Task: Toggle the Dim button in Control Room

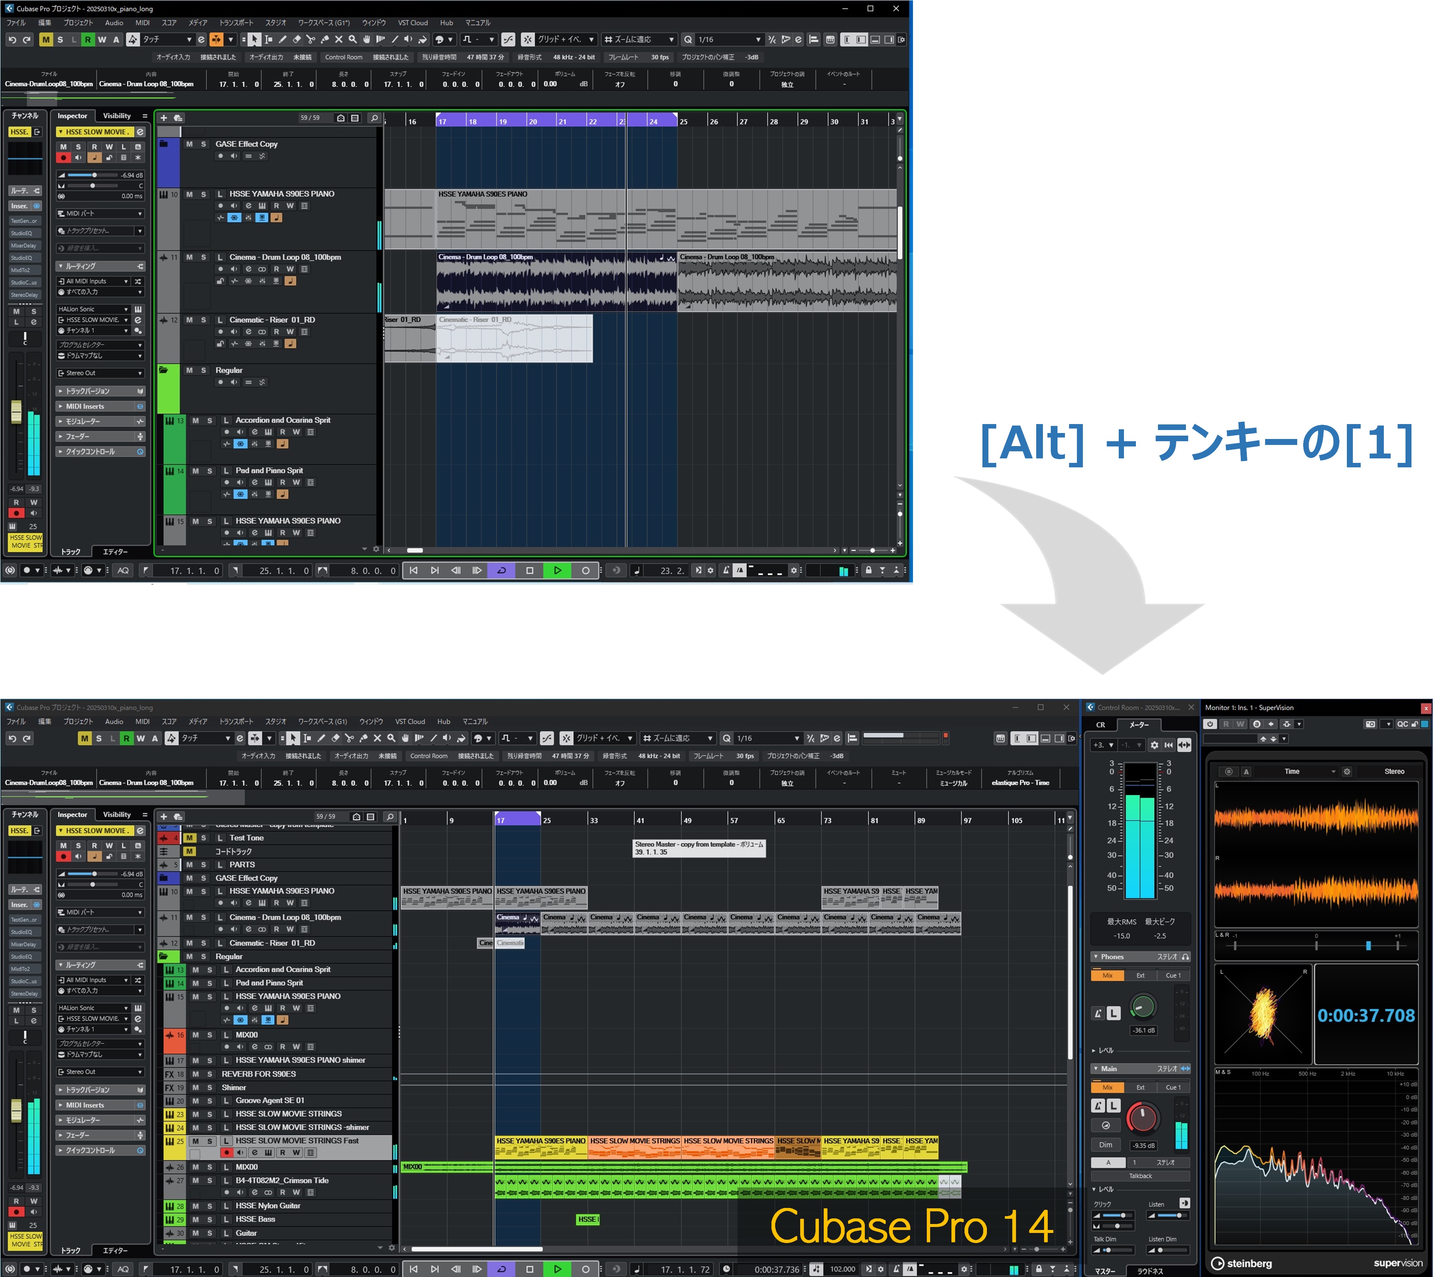Action: (1106, 1145)
